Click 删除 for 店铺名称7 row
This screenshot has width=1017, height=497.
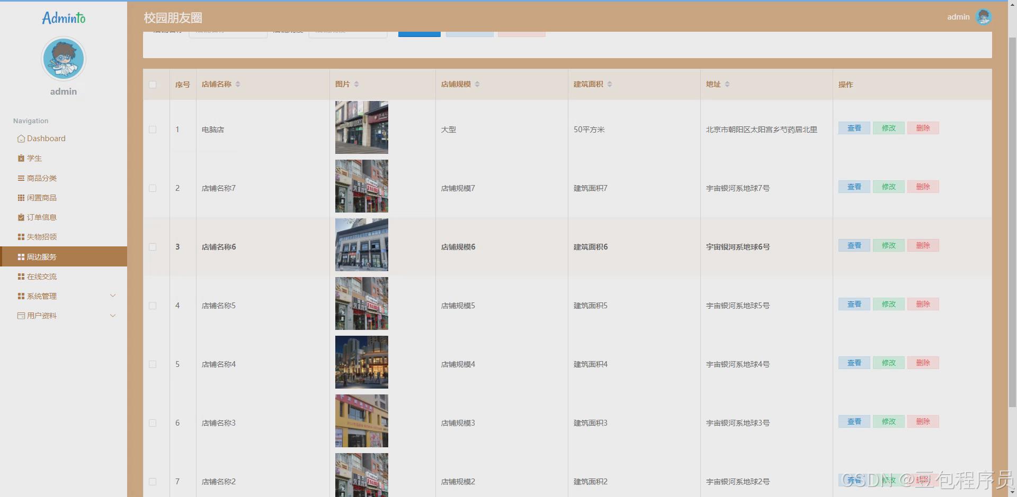(x=923, y=187)
